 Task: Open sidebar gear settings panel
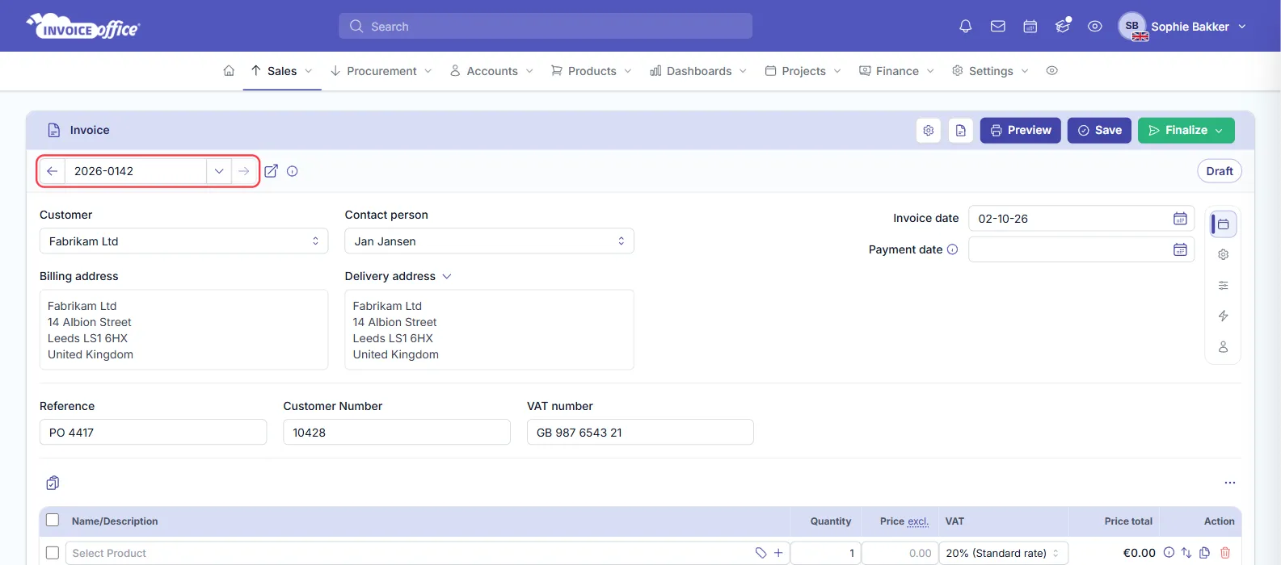1224,255
